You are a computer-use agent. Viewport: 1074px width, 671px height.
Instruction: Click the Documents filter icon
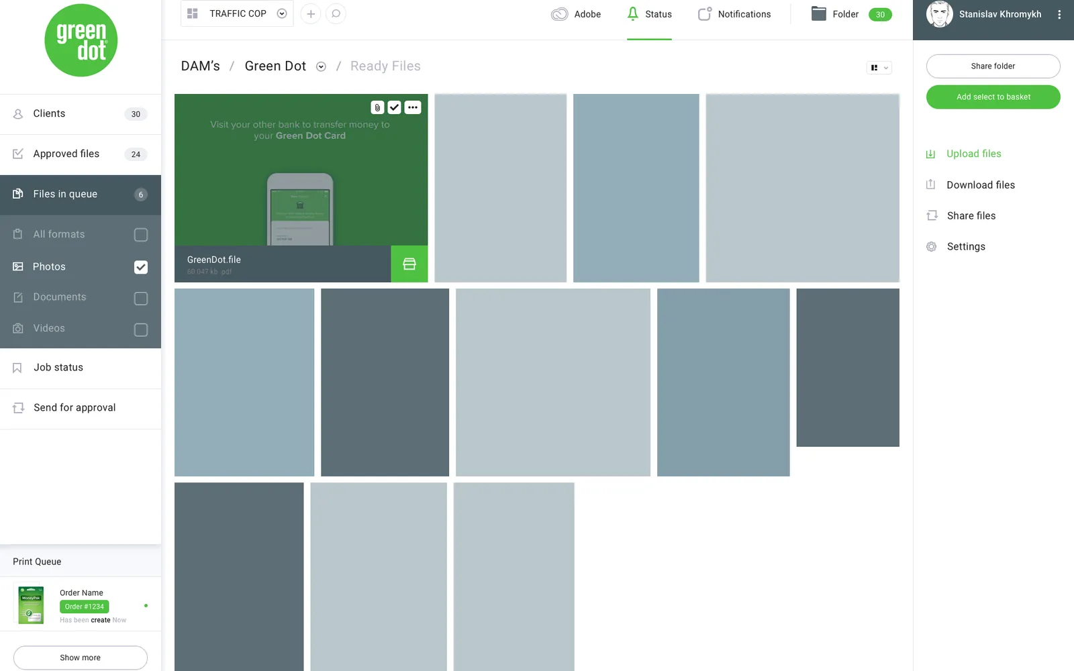[18, 297]
